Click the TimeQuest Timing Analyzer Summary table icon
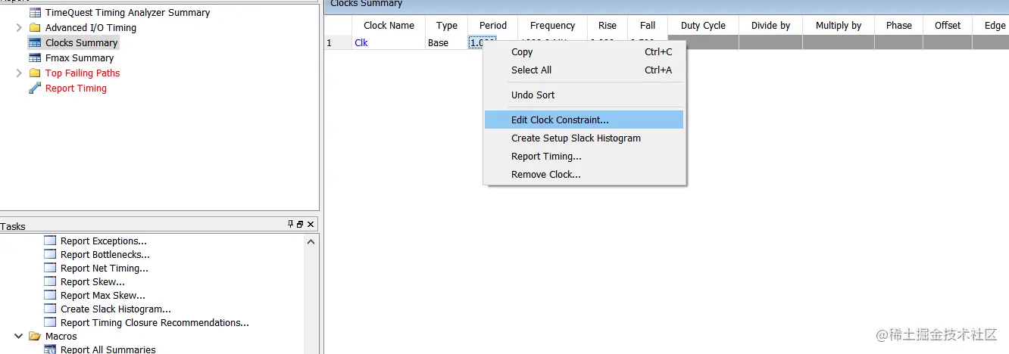Screen dimensions: 1009x354 (35, 13)
